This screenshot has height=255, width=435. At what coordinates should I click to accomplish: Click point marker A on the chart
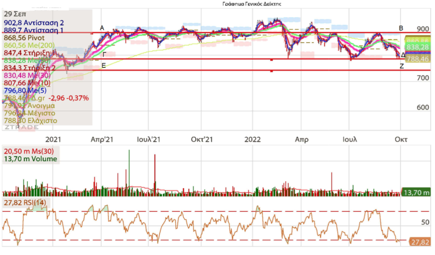coord(102,28)
